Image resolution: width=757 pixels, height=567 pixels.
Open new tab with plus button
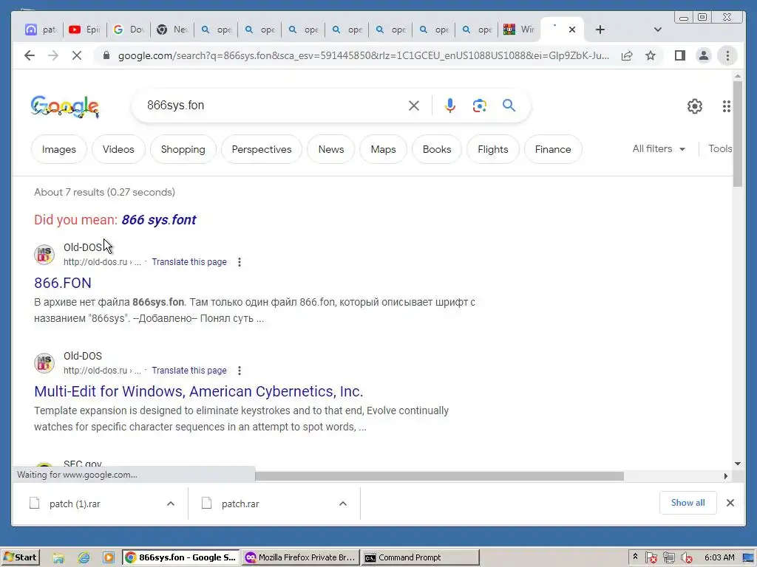[600, 30]
